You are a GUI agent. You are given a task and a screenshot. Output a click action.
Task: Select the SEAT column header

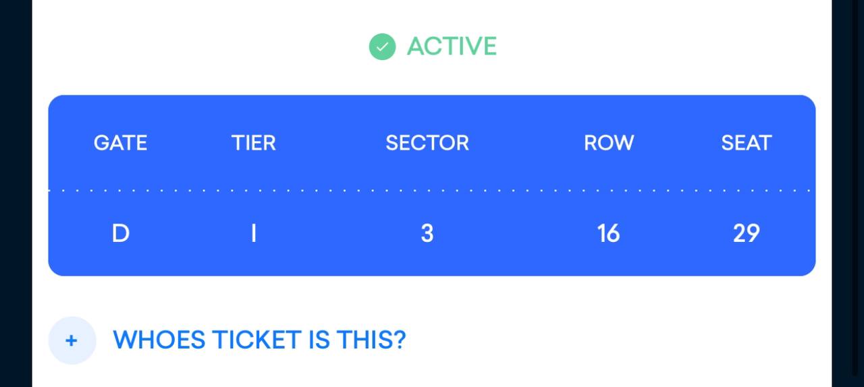pos(746,143)
